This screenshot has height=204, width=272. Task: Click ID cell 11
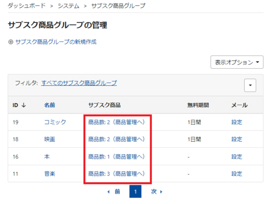(x=16, y=174)
